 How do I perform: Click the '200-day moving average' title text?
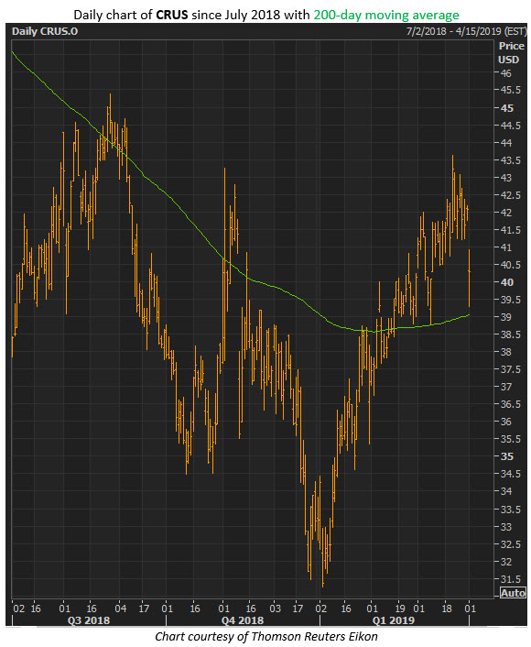click(x=386, y=15)
